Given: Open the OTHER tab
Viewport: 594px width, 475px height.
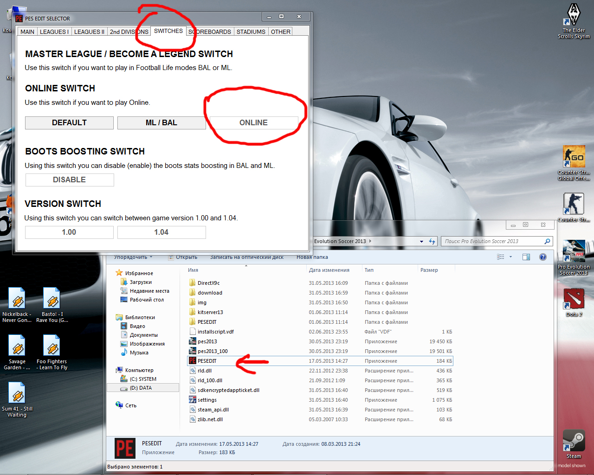Looking at the screenshot, I should pyautogui.click(x=281, y=32).
